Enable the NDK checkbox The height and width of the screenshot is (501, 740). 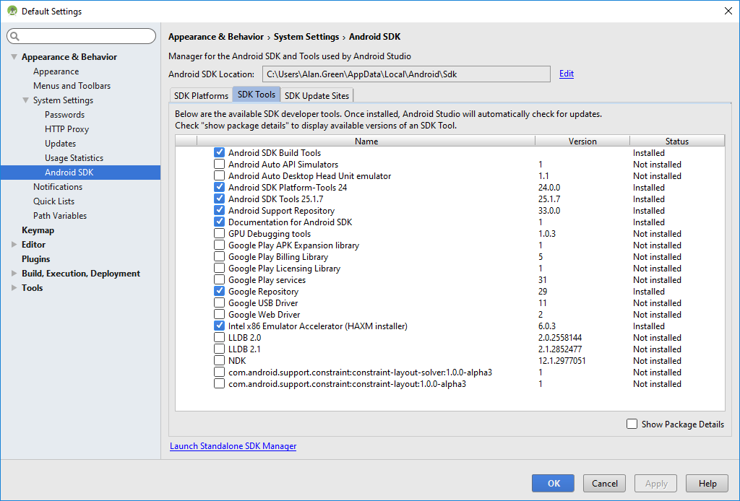click(220, 361)
